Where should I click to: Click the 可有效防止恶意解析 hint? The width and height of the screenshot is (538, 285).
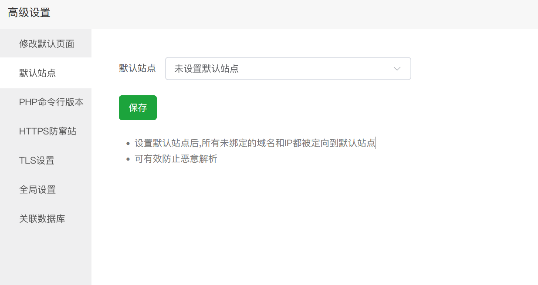coord(176,159)
